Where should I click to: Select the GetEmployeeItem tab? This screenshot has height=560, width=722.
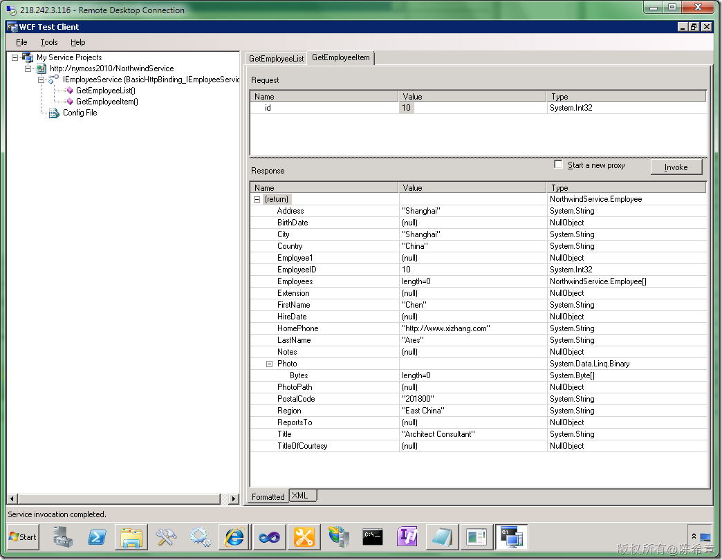click(341, 57)
